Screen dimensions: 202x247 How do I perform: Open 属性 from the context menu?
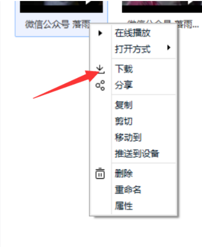[x=124, y=206]
